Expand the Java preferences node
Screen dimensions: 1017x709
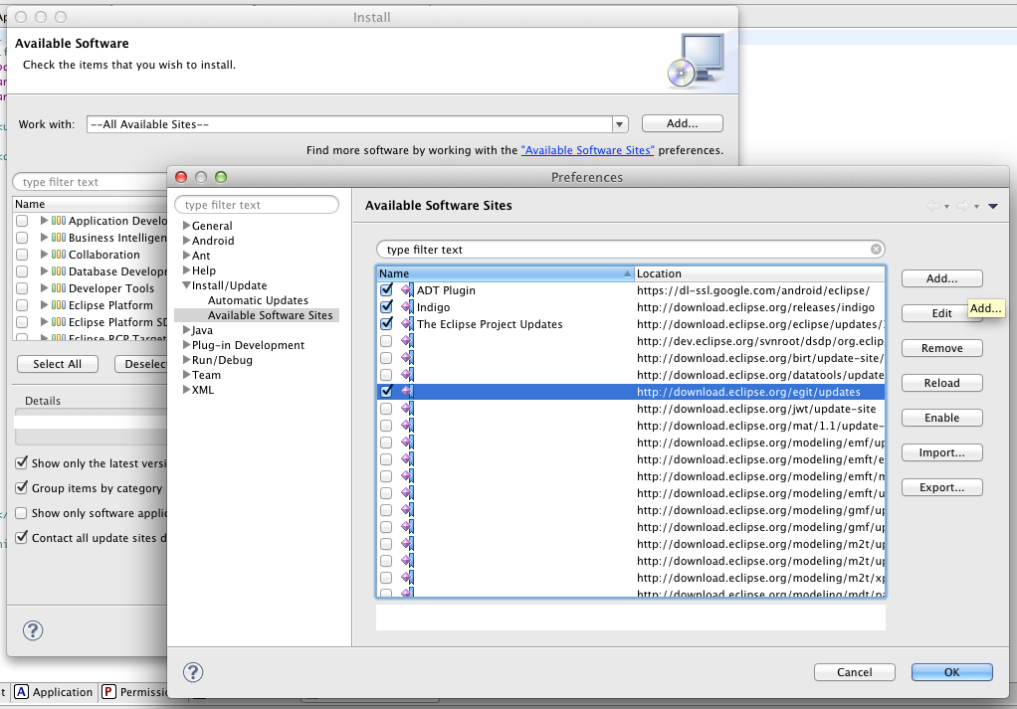point(186,330)
